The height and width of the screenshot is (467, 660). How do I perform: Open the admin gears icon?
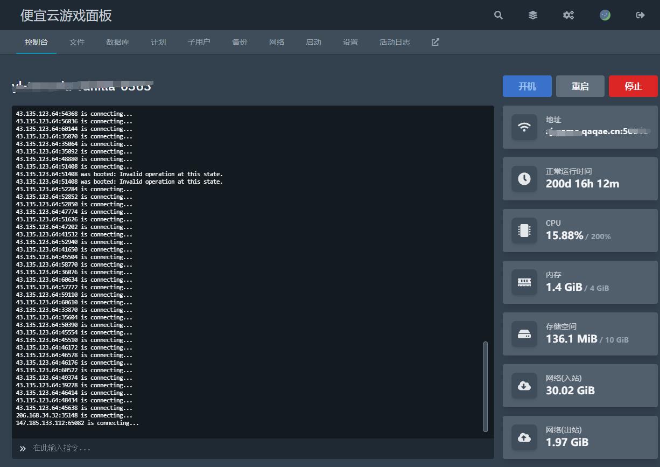click(568, 15)
